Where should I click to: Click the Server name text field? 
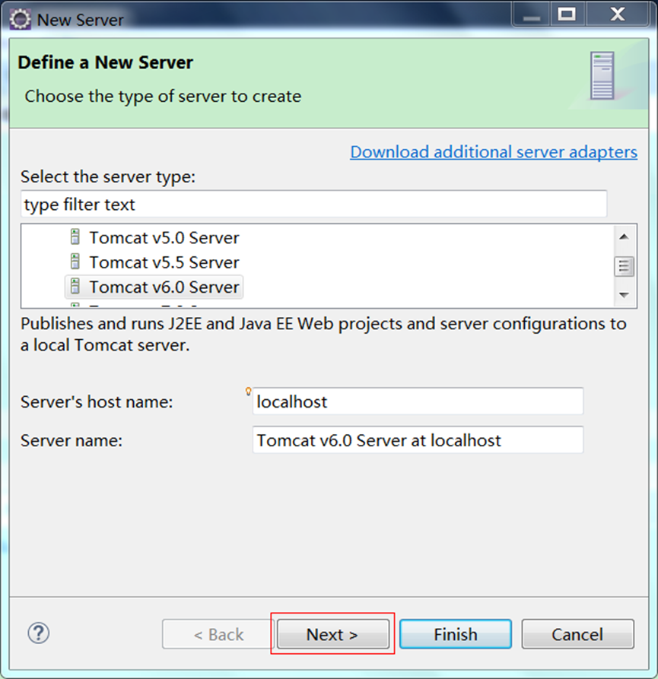coord(418,440)
